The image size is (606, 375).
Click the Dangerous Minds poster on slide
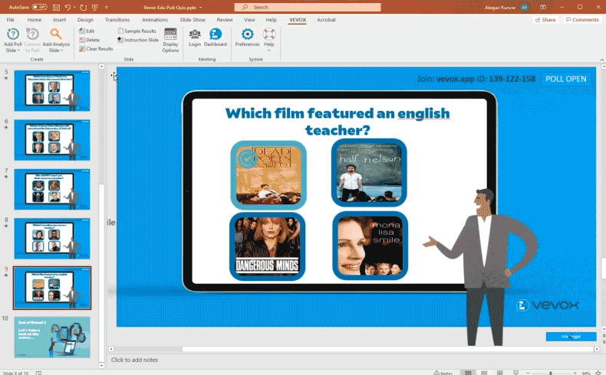click(268, 246)
